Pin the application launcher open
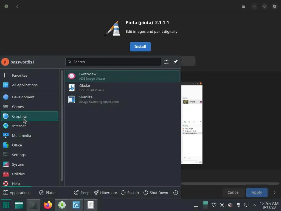281x211 pixels. [x=175, y=62]
